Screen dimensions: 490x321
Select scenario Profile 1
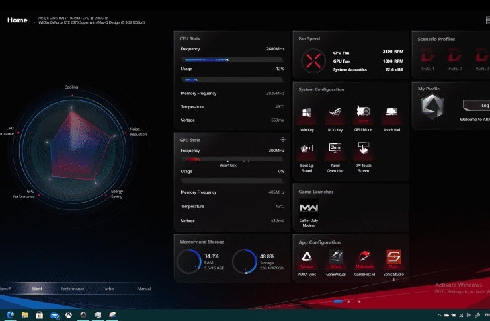427,56
